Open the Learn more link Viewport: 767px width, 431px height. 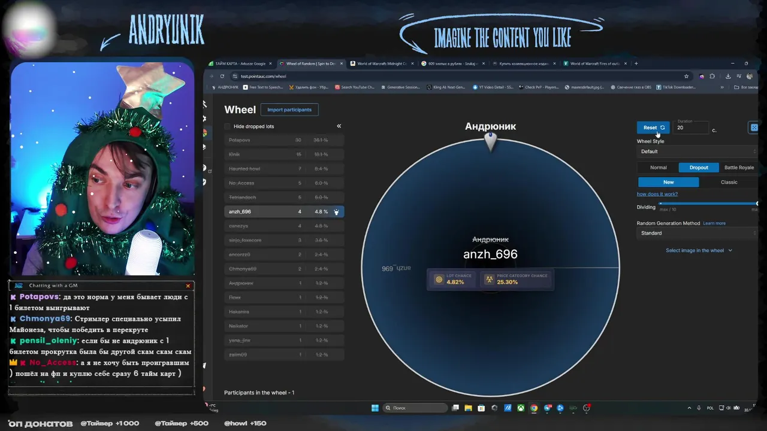coord(714,223)
